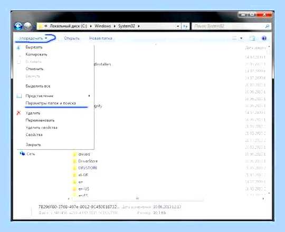Image resolution: width=285 pixels, height=232 pixels.
Task: Click the vertical scrollbar down arrow
Action: coord(269,193)
